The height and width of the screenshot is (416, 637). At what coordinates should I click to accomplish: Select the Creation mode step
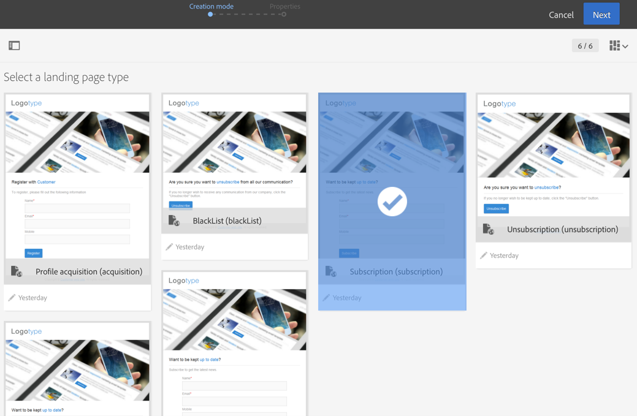pos(212,7)
